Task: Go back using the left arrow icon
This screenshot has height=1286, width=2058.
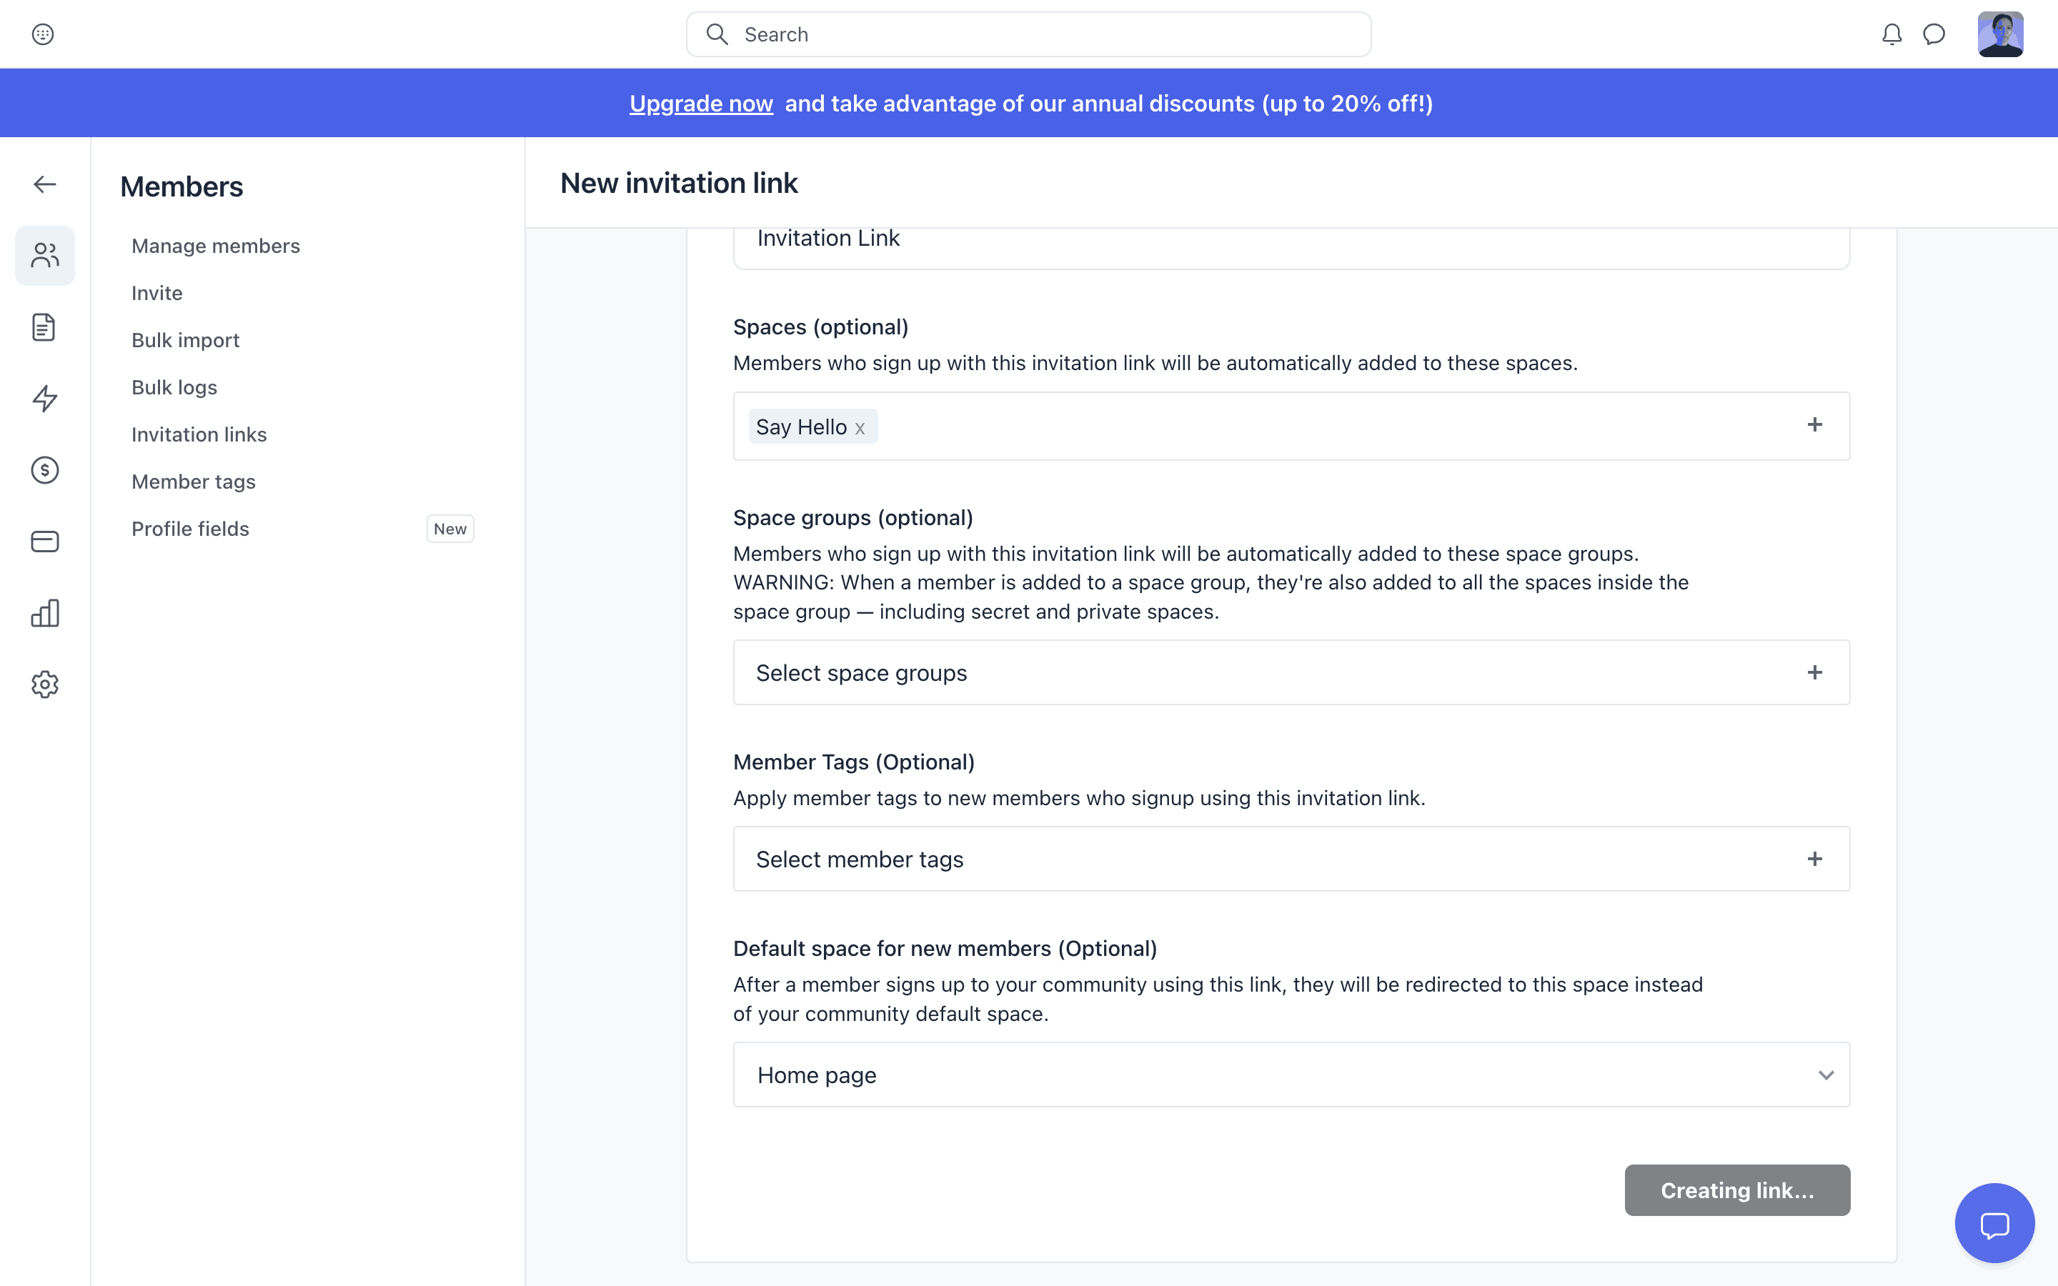Action: pos(44,184)
